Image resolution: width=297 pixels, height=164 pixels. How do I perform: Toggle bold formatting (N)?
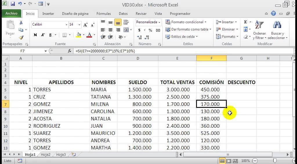pyautogui.click(x=35, y=35)
